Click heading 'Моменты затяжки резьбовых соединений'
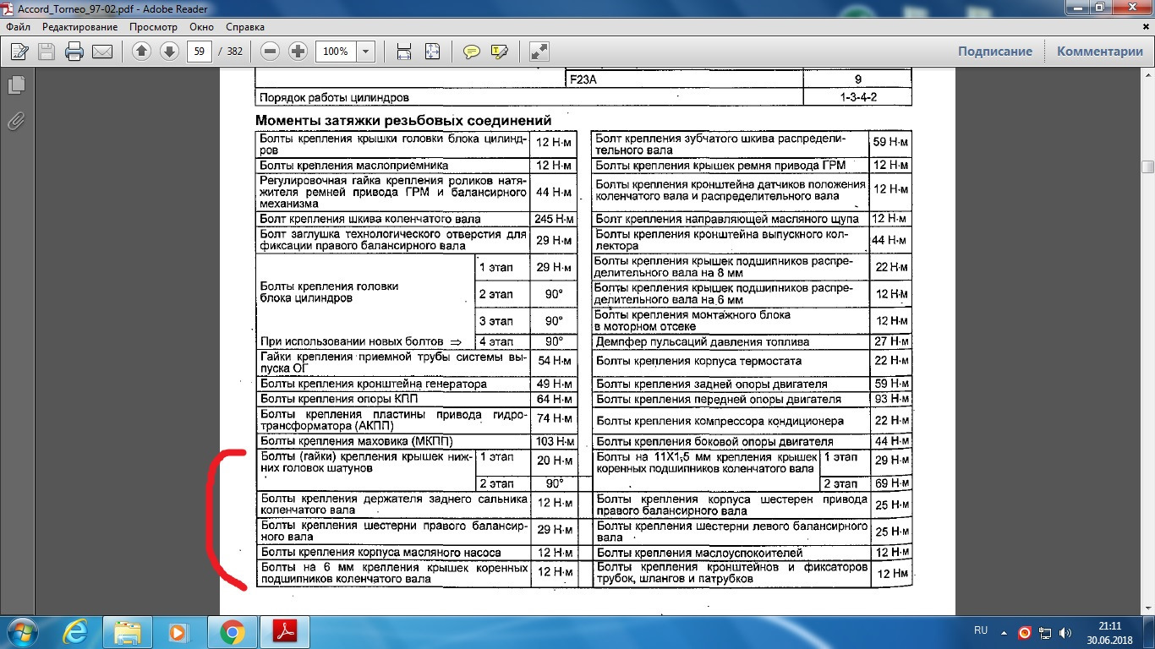This screenshot has width=1155, height=649. click(403, 121)
